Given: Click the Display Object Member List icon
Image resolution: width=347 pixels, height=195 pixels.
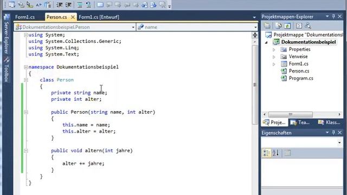Looking at the screenshot, I should click(x=12, y=5).
